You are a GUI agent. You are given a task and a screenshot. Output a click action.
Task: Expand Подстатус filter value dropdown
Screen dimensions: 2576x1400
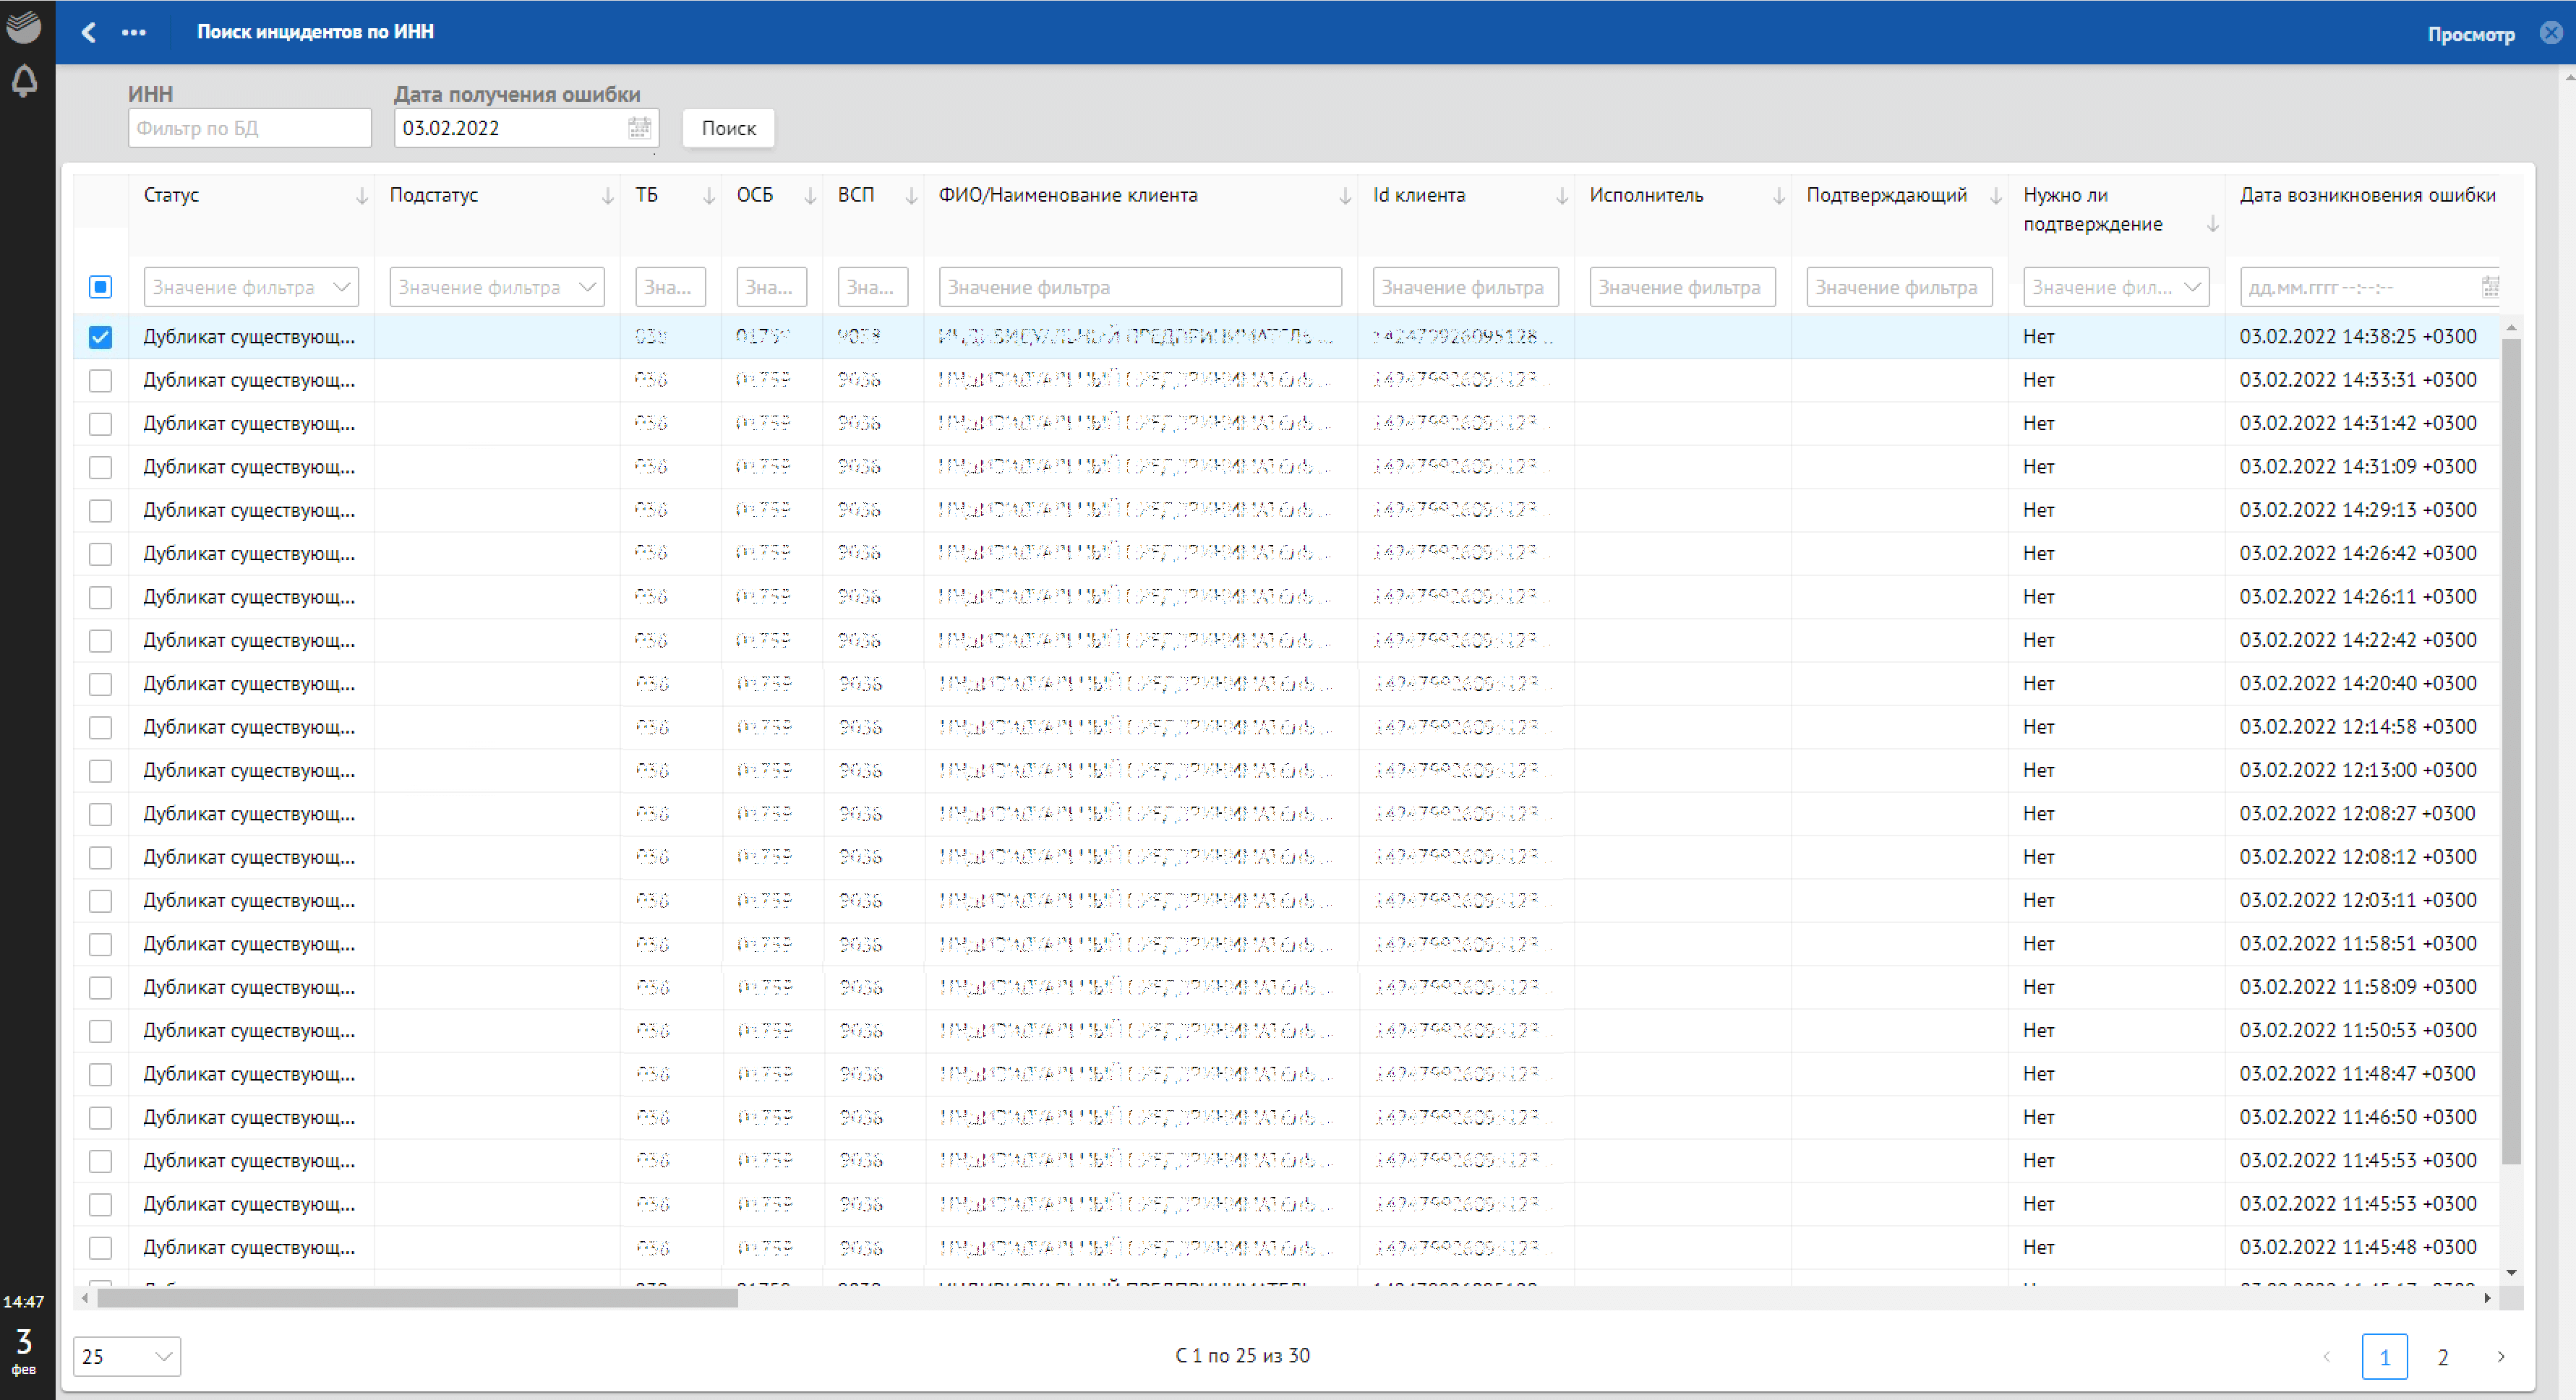[x=588, y=287]
